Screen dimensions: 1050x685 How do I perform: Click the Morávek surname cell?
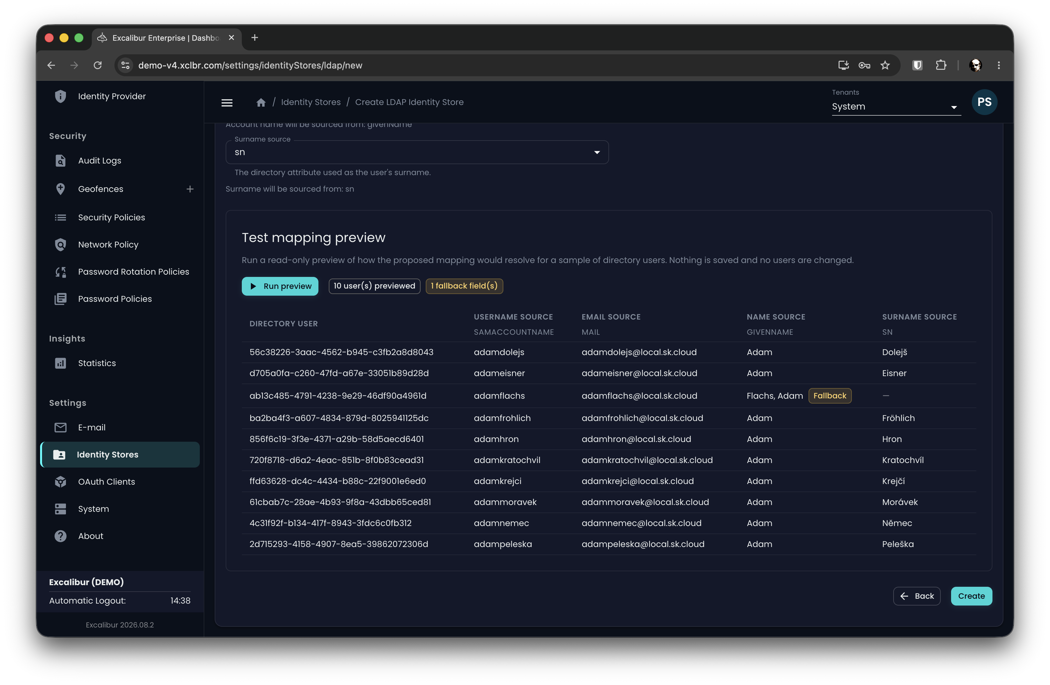click(x=900, y=502)
